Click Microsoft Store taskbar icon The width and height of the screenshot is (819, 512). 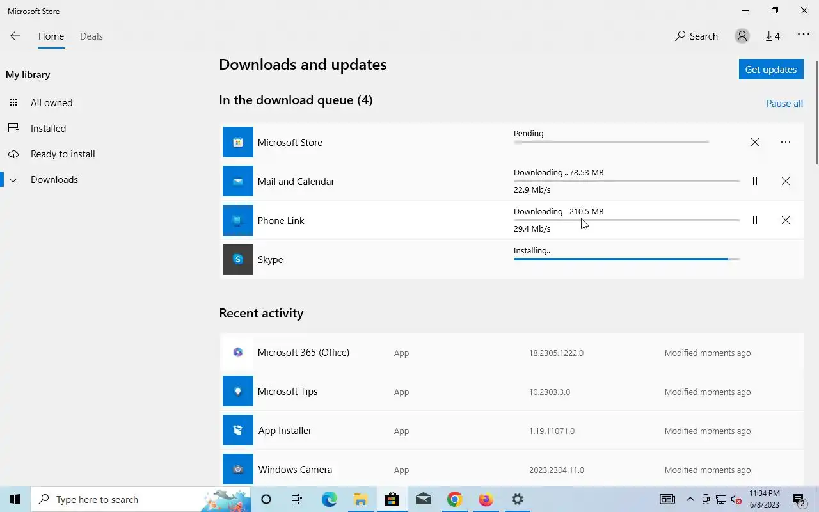pos(392,499)
